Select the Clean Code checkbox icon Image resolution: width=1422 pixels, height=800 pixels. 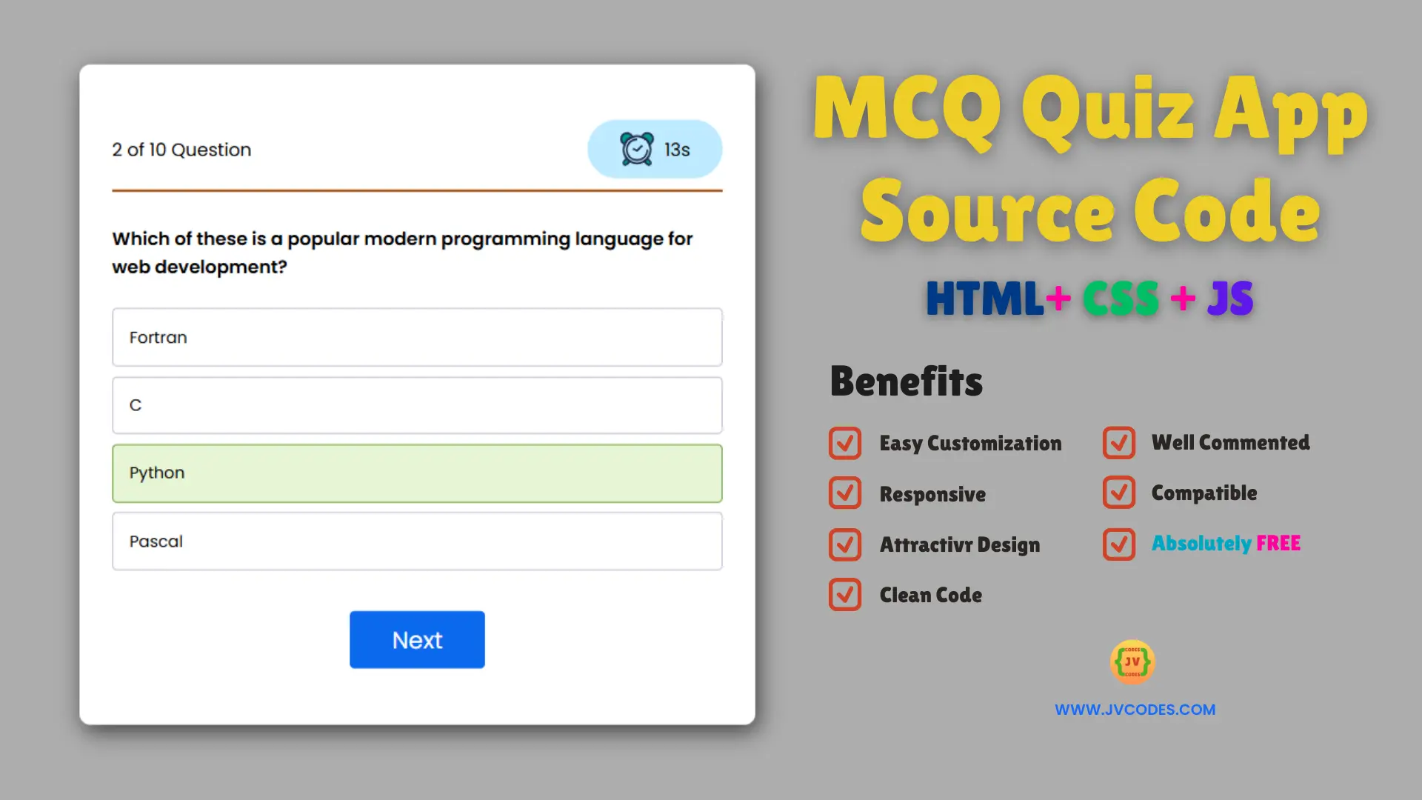pyautogui.click(x=843, y=594)
